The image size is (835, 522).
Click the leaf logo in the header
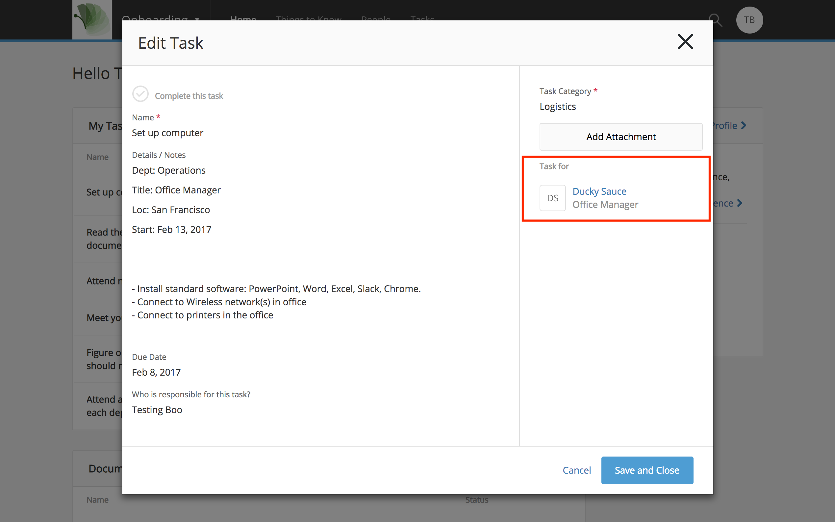click(92, 20)
